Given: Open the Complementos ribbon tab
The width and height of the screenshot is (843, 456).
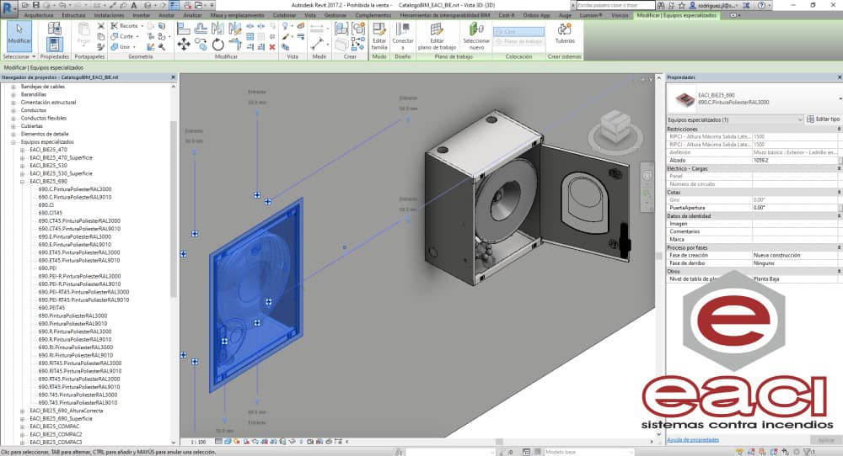Looking at the screenshot, I should click(373, 15).
